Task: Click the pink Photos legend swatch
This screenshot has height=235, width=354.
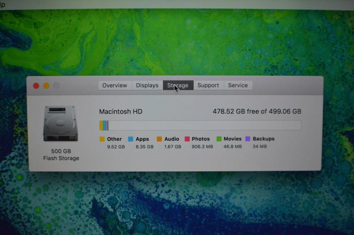Action: pos(187,139)
